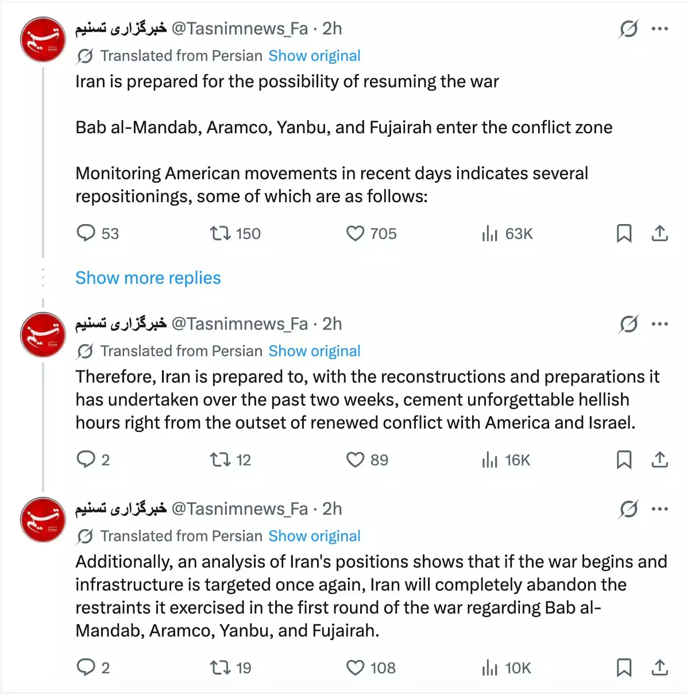Open the more options menu on third tweet
Screen dimensions: 687x694
tap(660, 509)
